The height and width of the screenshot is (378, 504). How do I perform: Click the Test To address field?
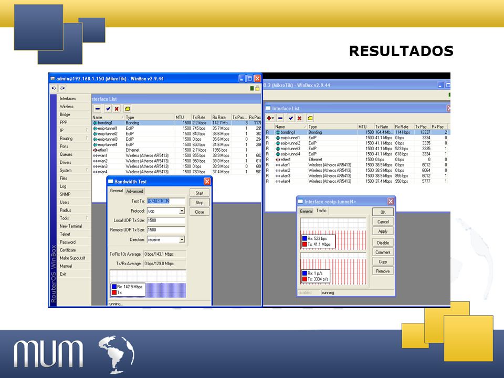(x=166, y=201)
